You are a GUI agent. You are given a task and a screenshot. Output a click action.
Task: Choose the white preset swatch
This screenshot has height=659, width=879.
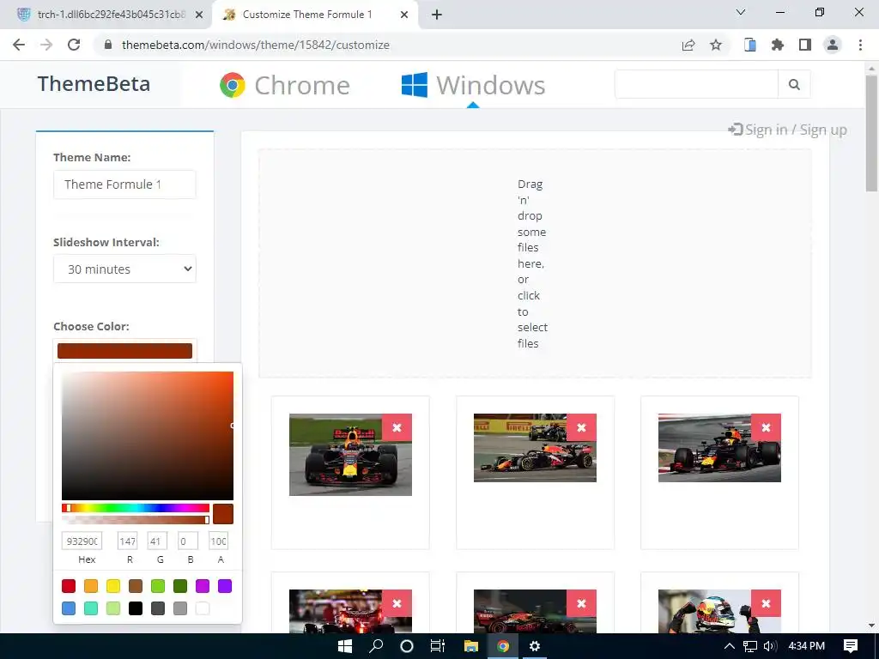click(x=203, y=608)
